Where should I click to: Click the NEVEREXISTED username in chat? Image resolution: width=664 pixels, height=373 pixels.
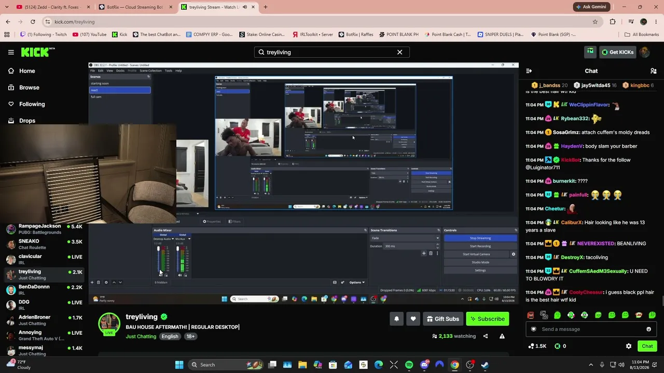click(x=596, y=243)
